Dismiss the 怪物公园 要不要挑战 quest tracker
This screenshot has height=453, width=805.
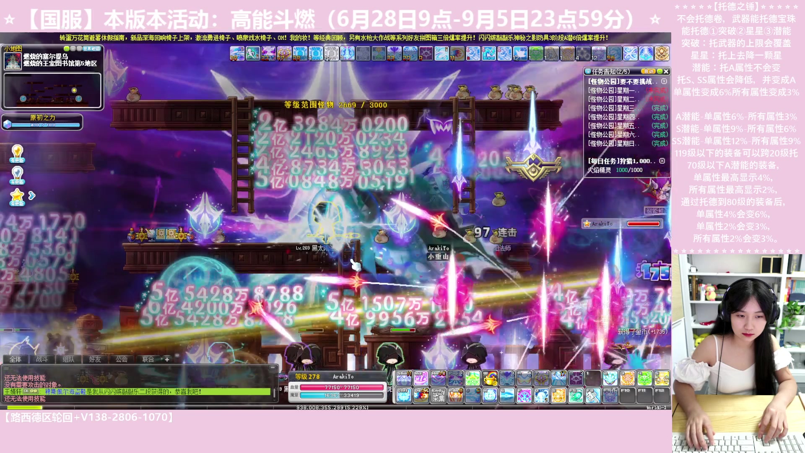click(x=664, y=81)
